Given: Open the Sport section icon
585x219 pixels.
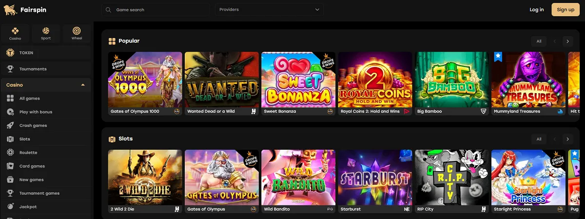Looking at the screenshot, I should click(46, 31).
